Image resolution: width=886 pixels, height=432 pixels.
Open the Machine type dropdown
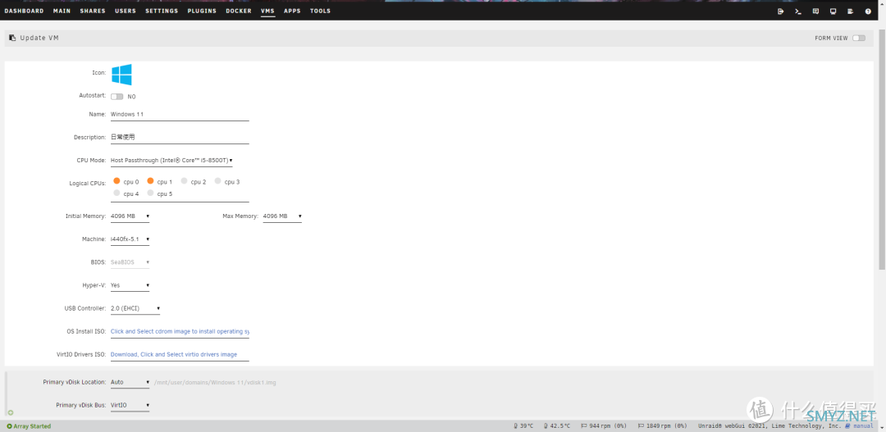click(130, 239)
